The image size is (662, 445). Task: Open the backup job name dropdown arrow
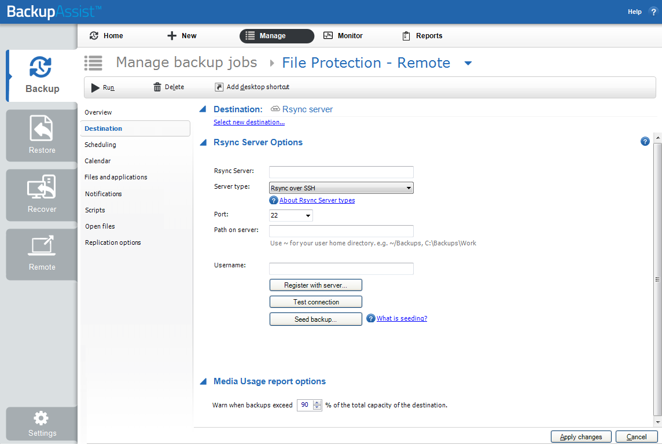tap(468, 63)
